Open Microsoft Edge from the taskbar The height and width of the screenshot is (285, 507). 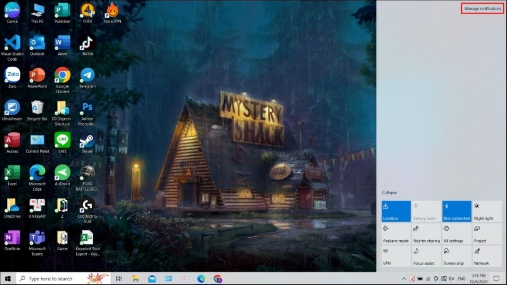click(201, 279)
